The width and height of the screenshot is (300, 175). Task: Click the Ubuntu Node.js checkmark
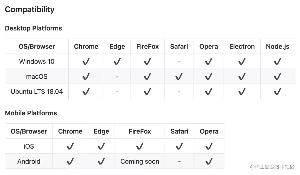[x=277, y=92]
